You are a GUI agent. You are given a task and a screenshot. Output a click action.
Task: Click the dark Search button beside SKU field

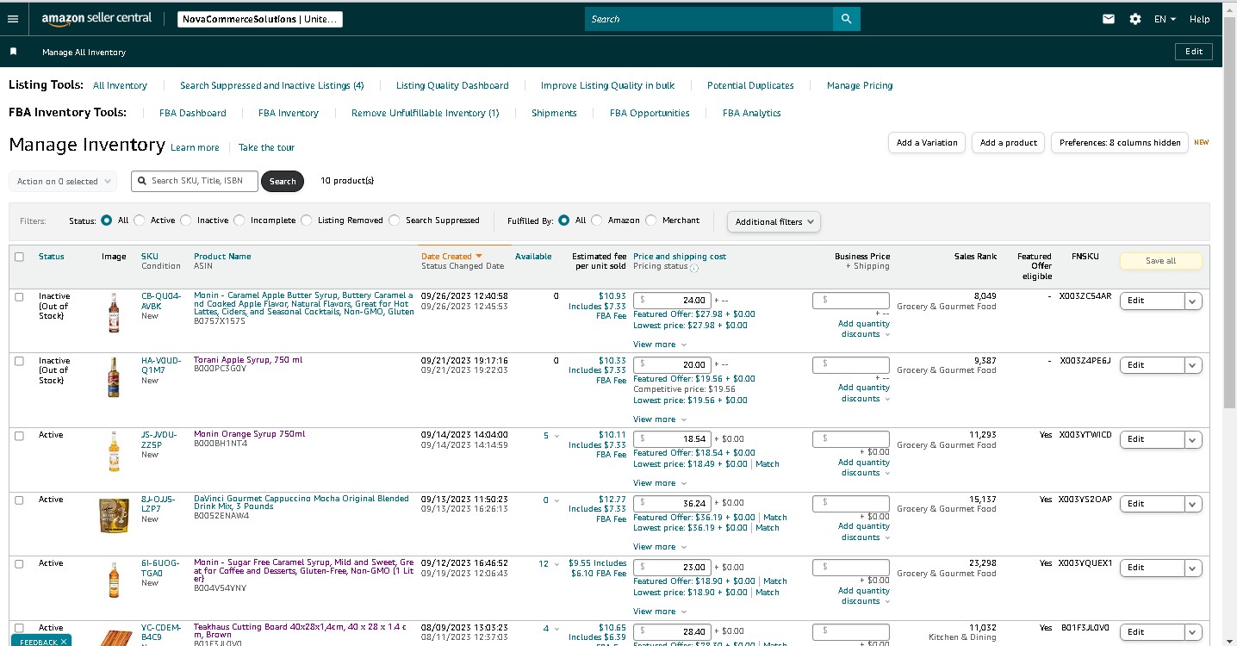coord(283,181)
